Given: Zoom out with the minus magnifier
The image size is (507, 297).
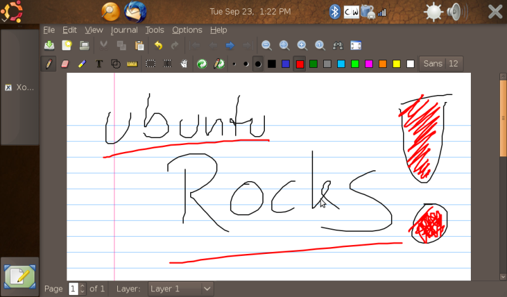Looking at the screenshot, I should coord(266,46).
